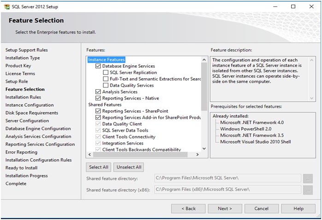Browse for shared feature directory (x86)
Viewport: 322px width, 220px height.
[x=308, y=190]
